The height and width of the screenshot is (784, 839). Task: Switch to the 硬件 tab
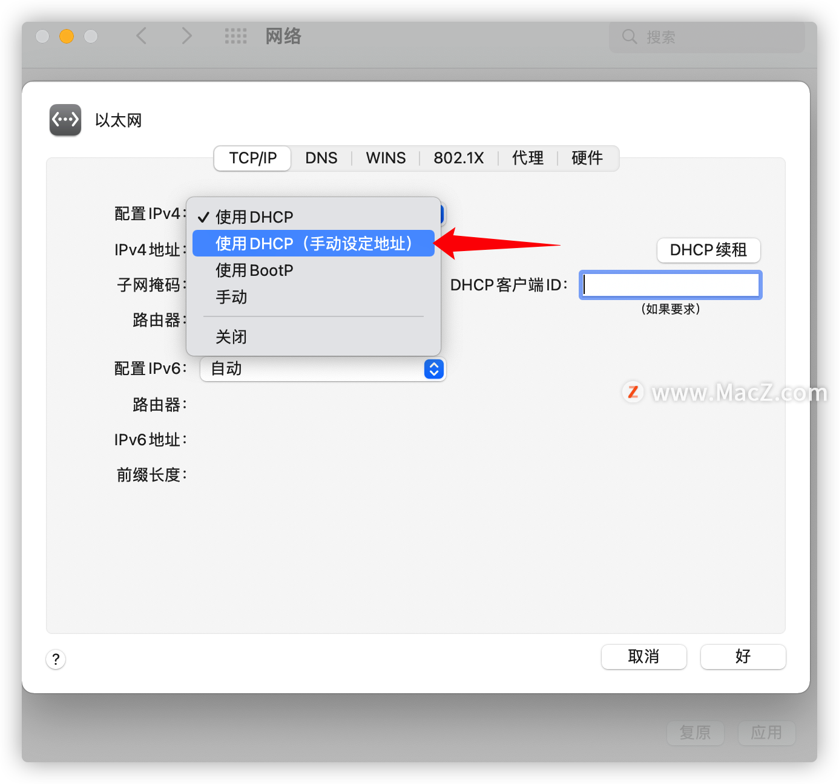click(x=587, y=158)
